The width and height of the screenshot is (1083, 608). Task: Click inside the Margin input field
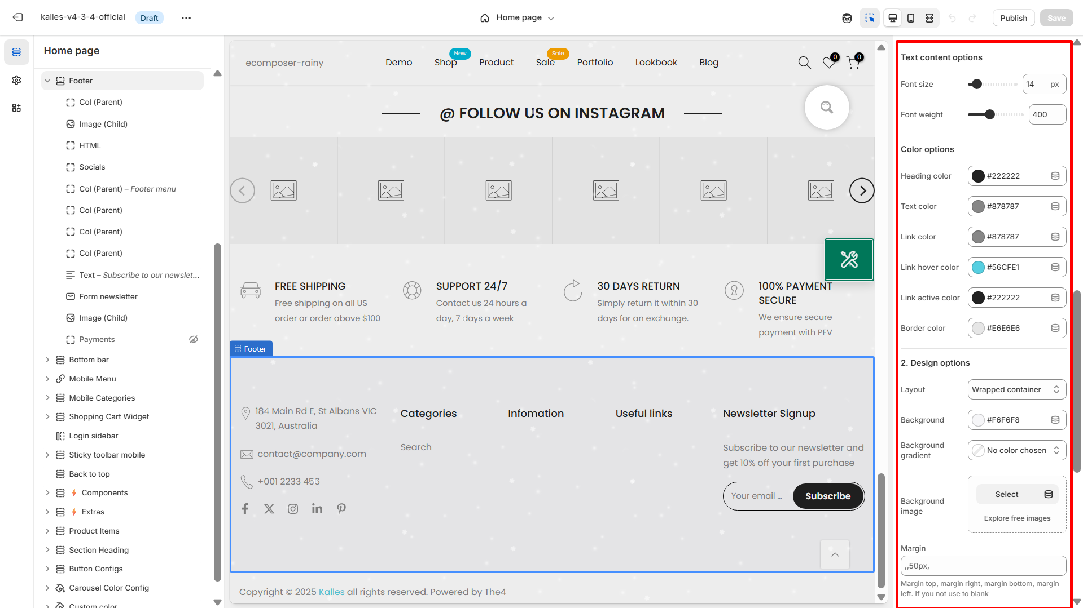(x=983, y=566)
